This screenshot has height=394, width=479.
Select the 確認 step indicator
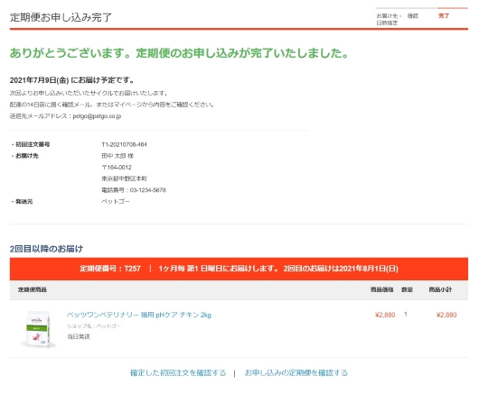pos(413,16)
